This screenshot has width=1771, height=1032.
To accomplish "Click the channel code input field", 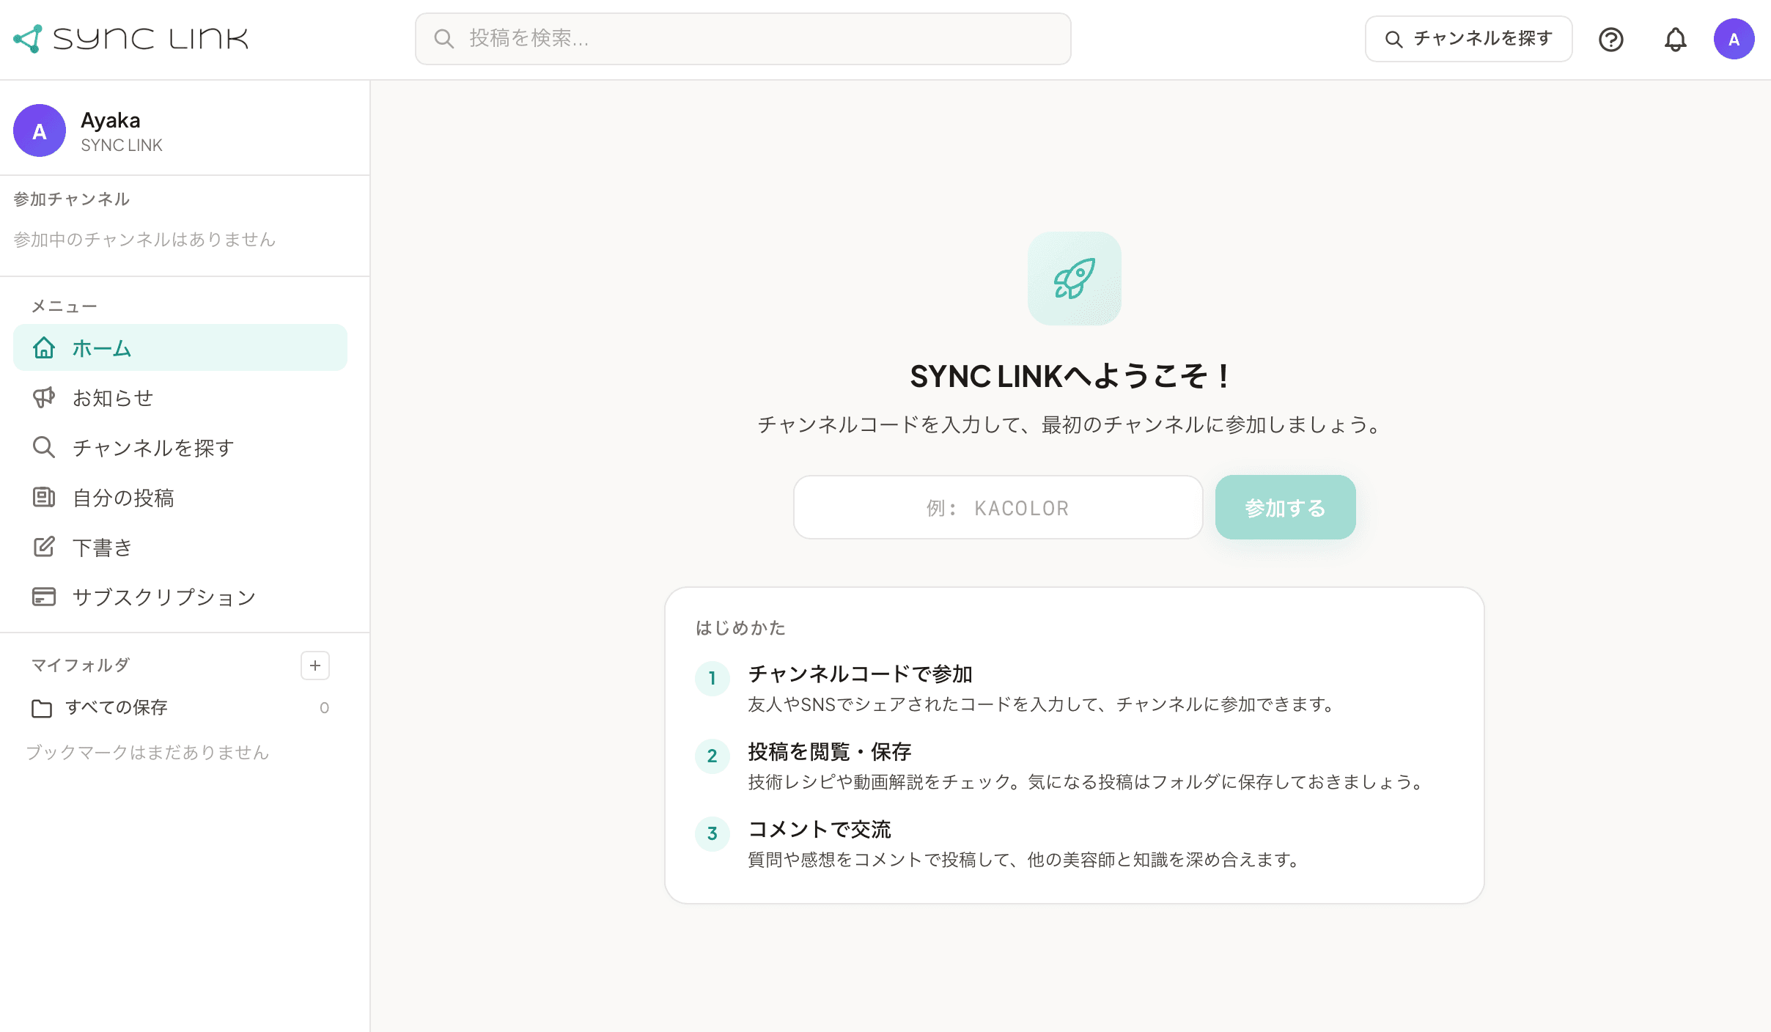I will [x=997, y=506].
